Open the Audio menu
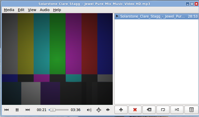This screenshot has height=117, width=199. (45, 10)
